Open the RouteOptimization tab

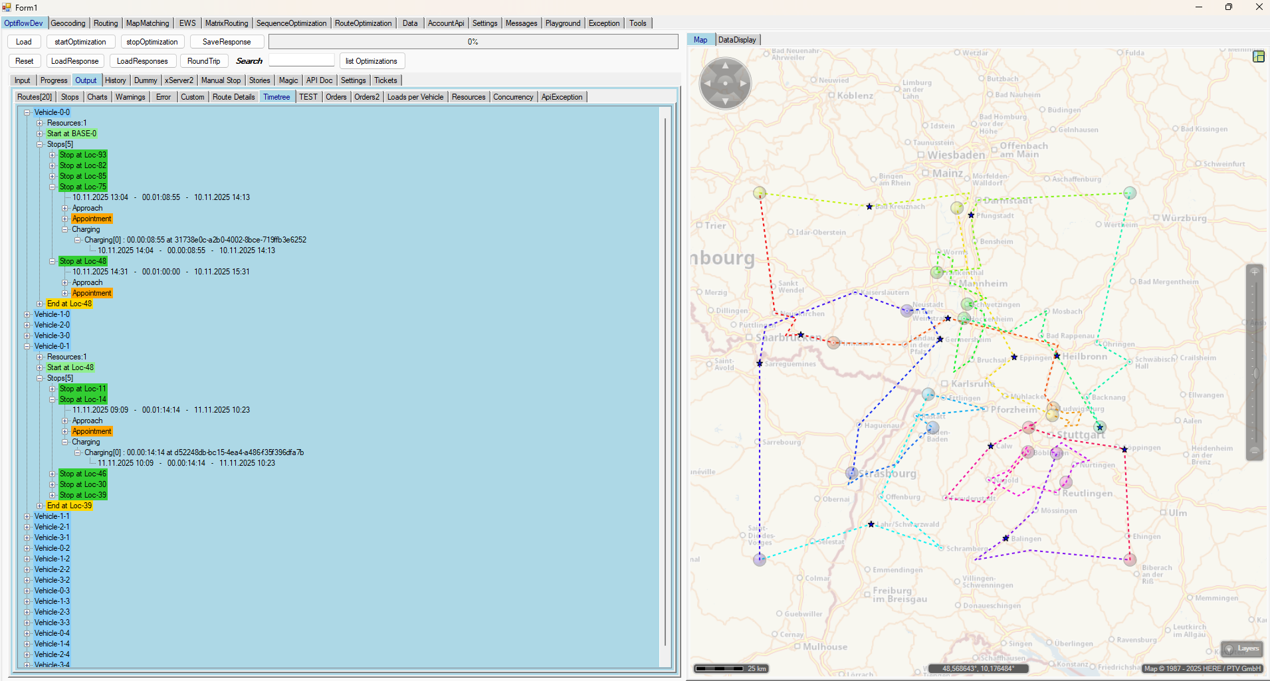363,23
